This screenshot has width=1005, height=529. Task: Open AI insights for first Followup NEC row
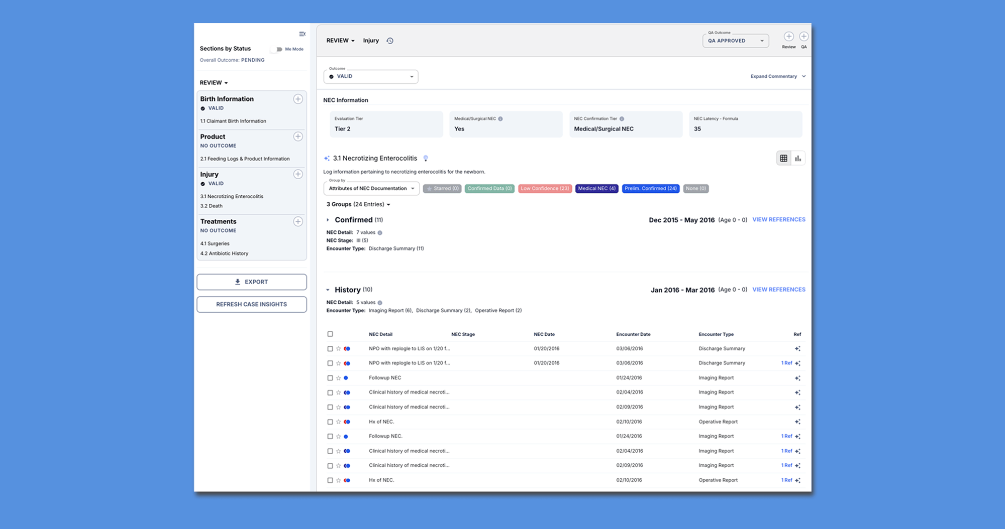pyautogui.click(x=797, y=378)
